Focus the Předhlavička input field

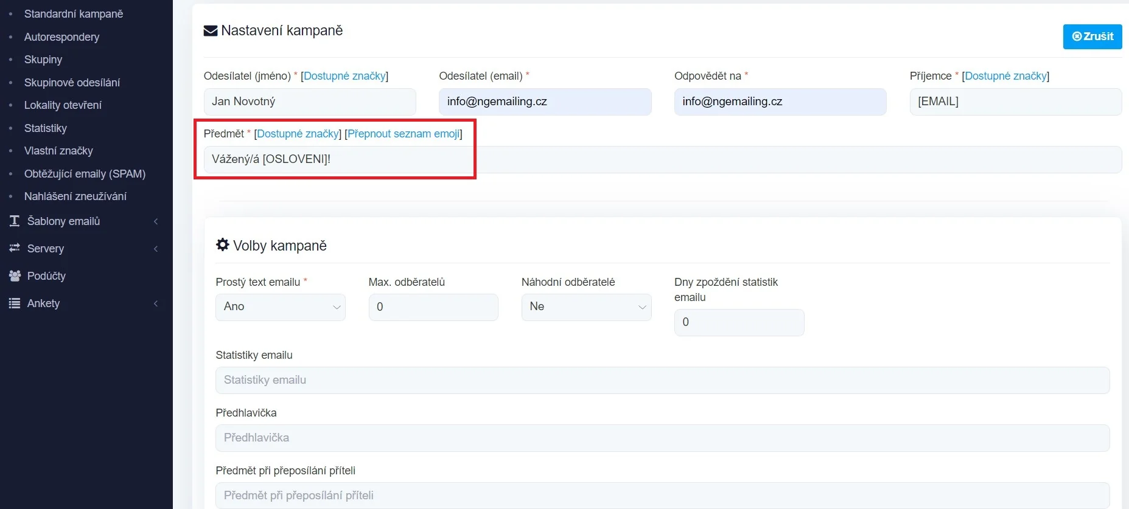tap(662, 438)
